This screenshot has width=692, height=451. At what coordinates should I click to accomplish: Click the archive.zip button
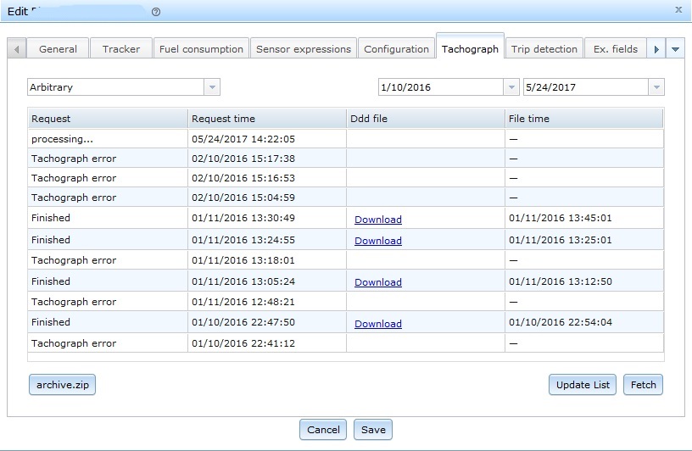pyautogui.click(x=62, y=384)
